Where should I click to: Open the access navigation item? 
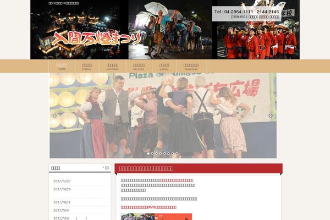139,67
